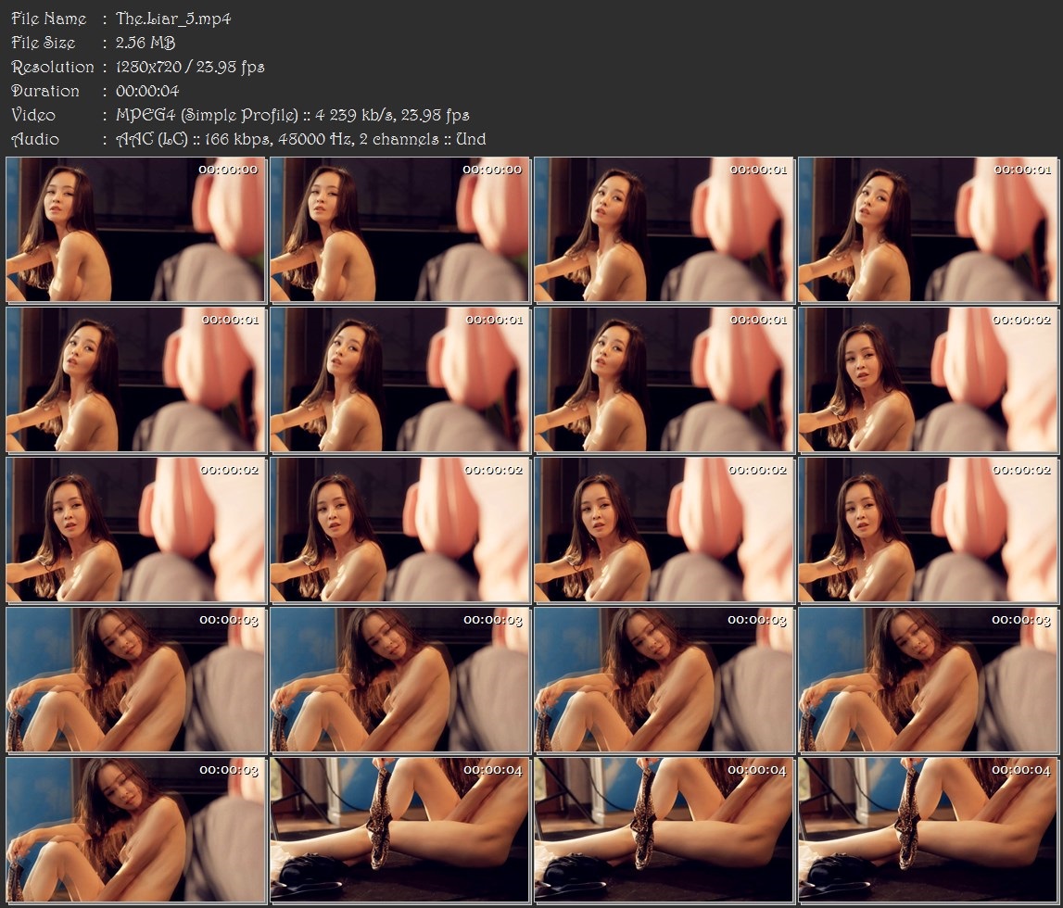Select the first frame stamped 00:00:01
This screenshot has width=1063, height=908.
664,230
